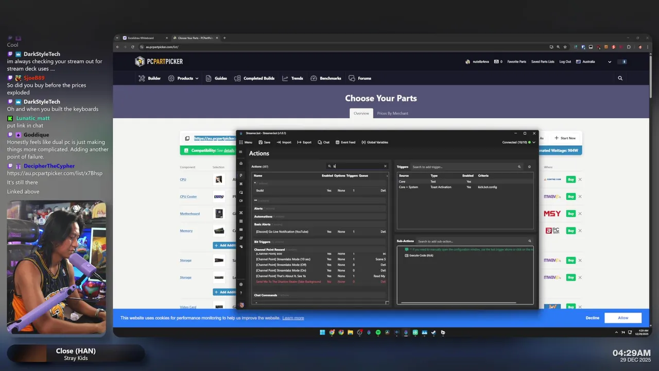
Task: Select Streamlabs Mode (Off) action
Action: click(319, 265)
